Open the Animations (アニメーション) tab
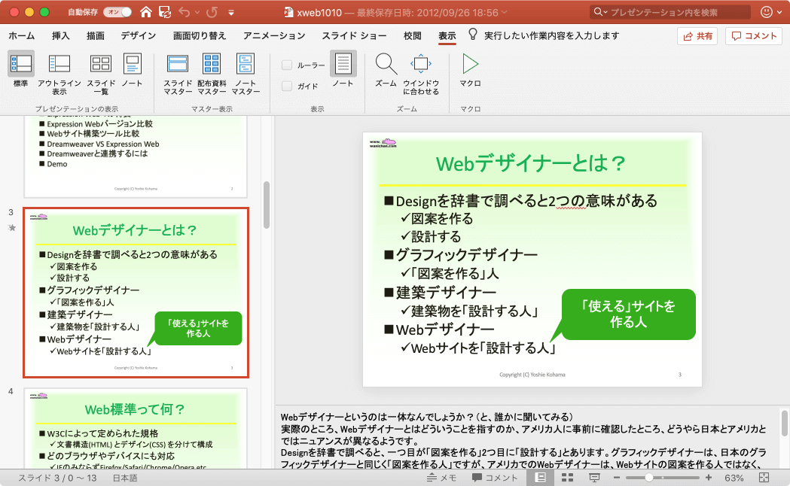The height and width of the screenshot is (486, 790). pyautogui.click(x=274, y=35)
